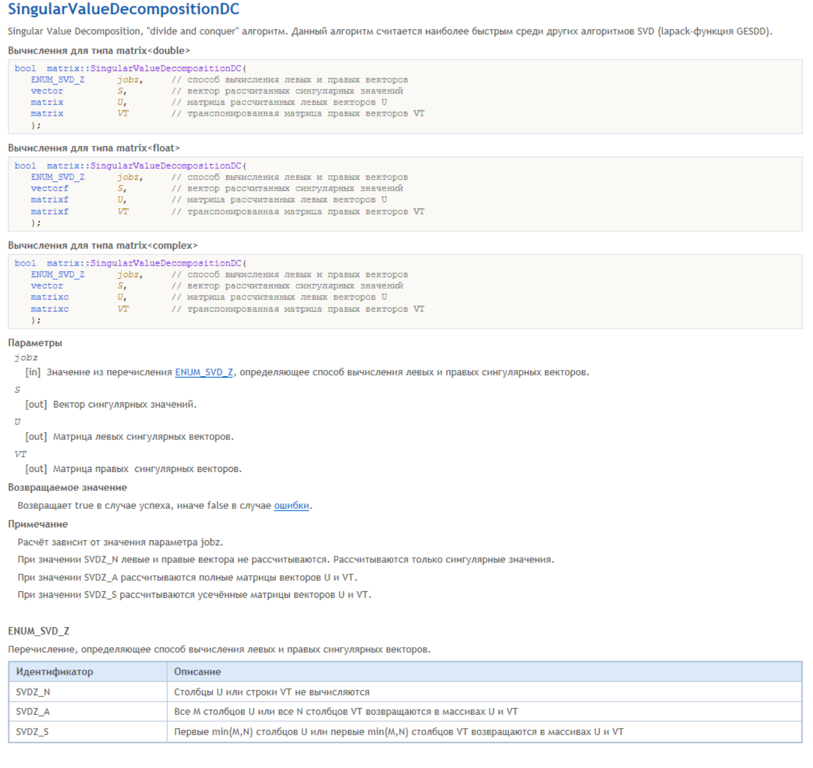This screenshot has height=768, width=813.
Task: Click the 'Вычисления для типа matrix<double>' heading
Action: click(x=99, y=51)
